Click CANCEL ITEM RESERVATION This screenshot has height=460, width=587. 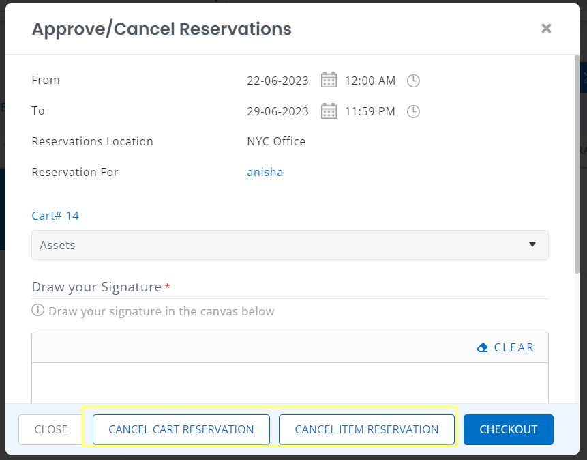coord(367,429)
